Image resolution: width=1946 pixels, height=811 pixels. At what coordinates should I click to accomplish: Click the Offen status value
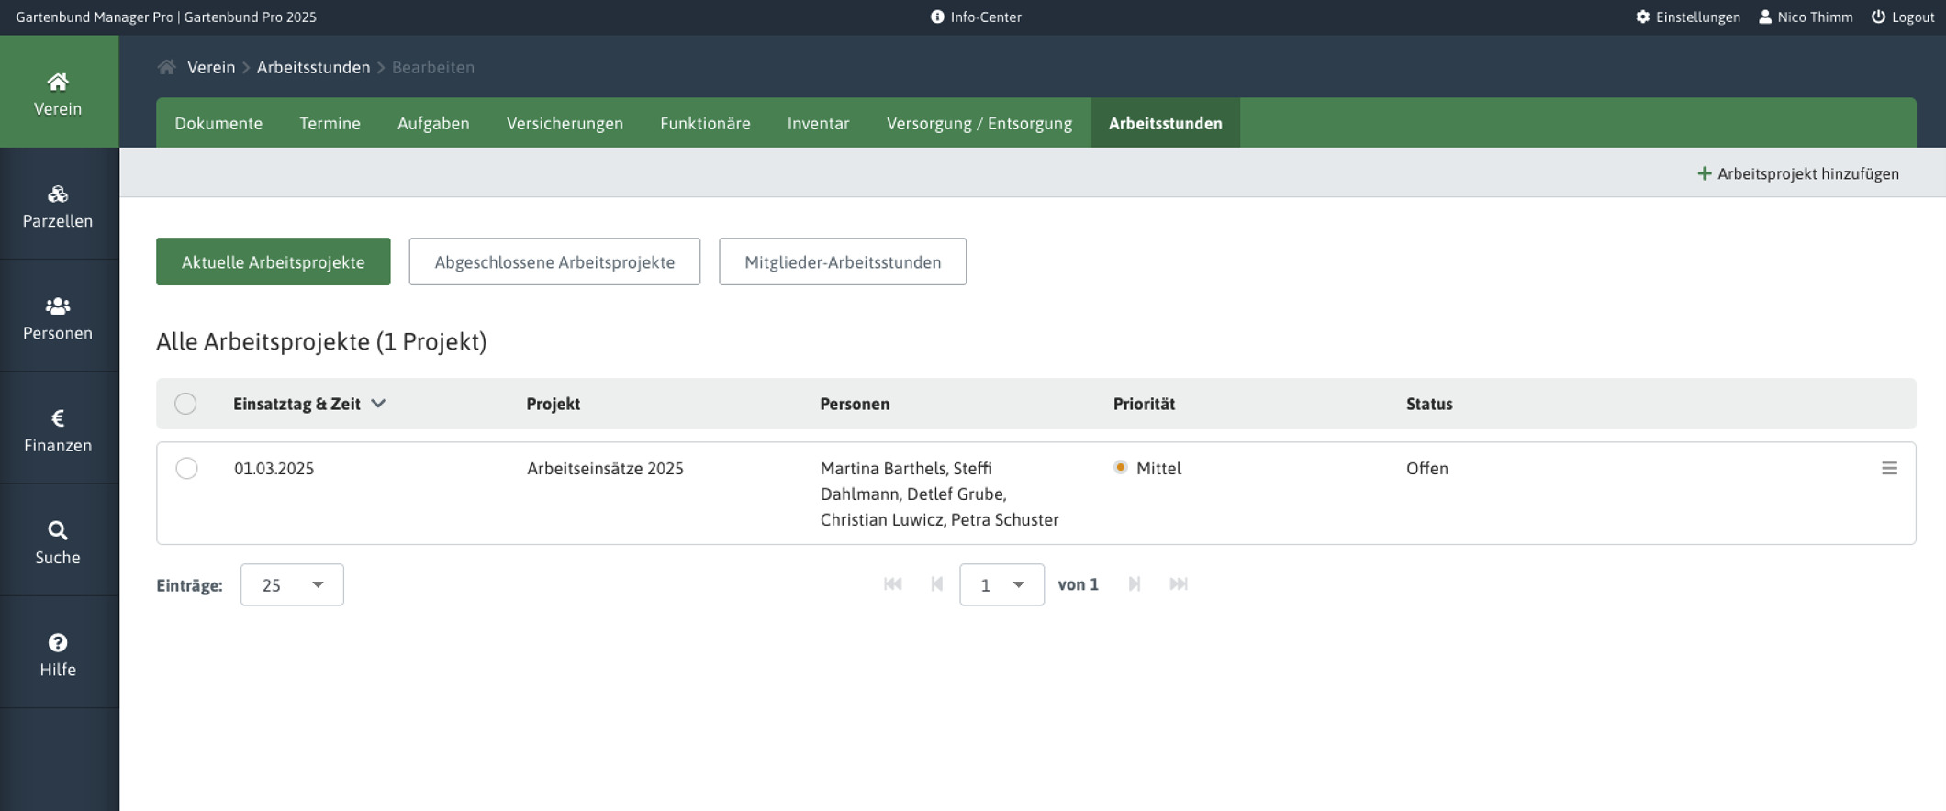tap(1427, 468)
